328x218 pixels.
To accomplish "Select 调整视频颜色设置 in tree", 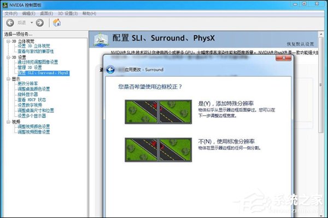I will 34,126.
